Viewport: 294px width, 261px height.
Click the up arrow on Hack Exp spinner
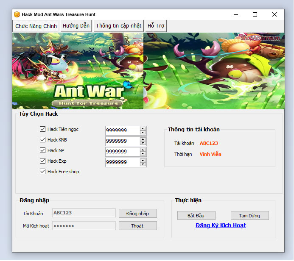coord(143,160)
